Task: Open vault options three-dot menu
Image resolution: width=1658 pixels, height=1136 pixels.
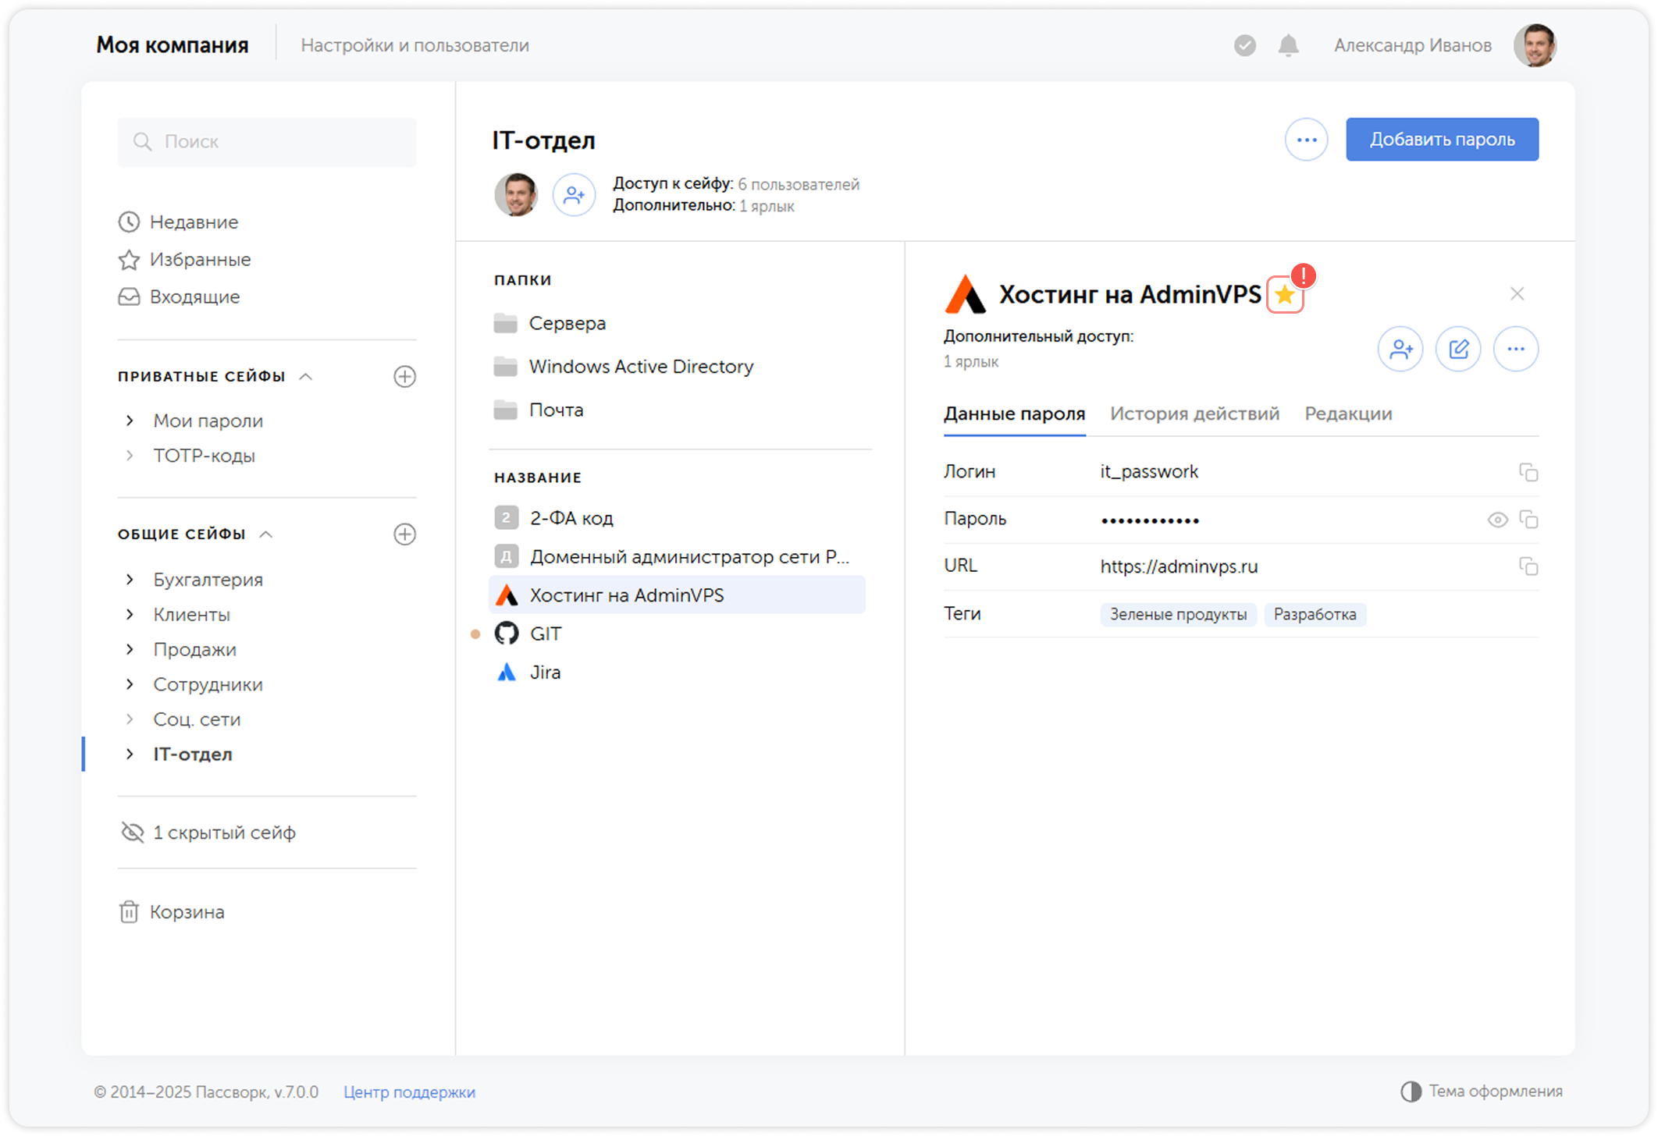Action: pyautogui.click(x=1307, y=140)
